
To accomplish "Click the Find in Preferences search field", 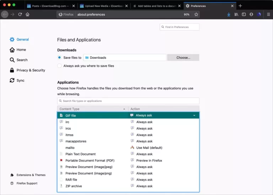I will 180,27.
